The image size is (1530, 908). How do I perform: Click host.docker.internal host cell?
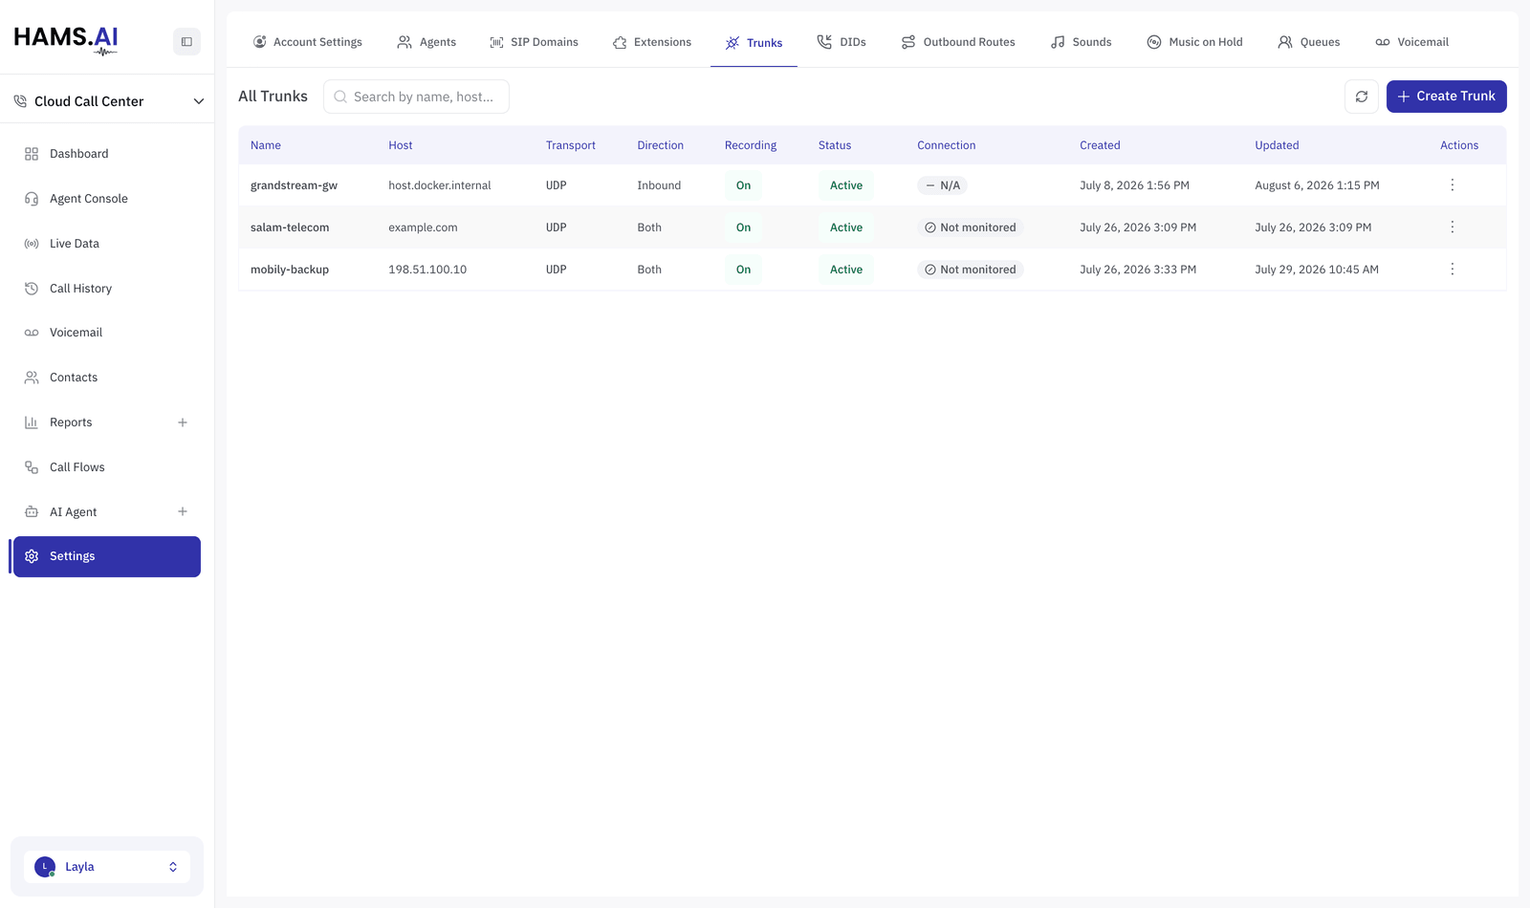440,185
